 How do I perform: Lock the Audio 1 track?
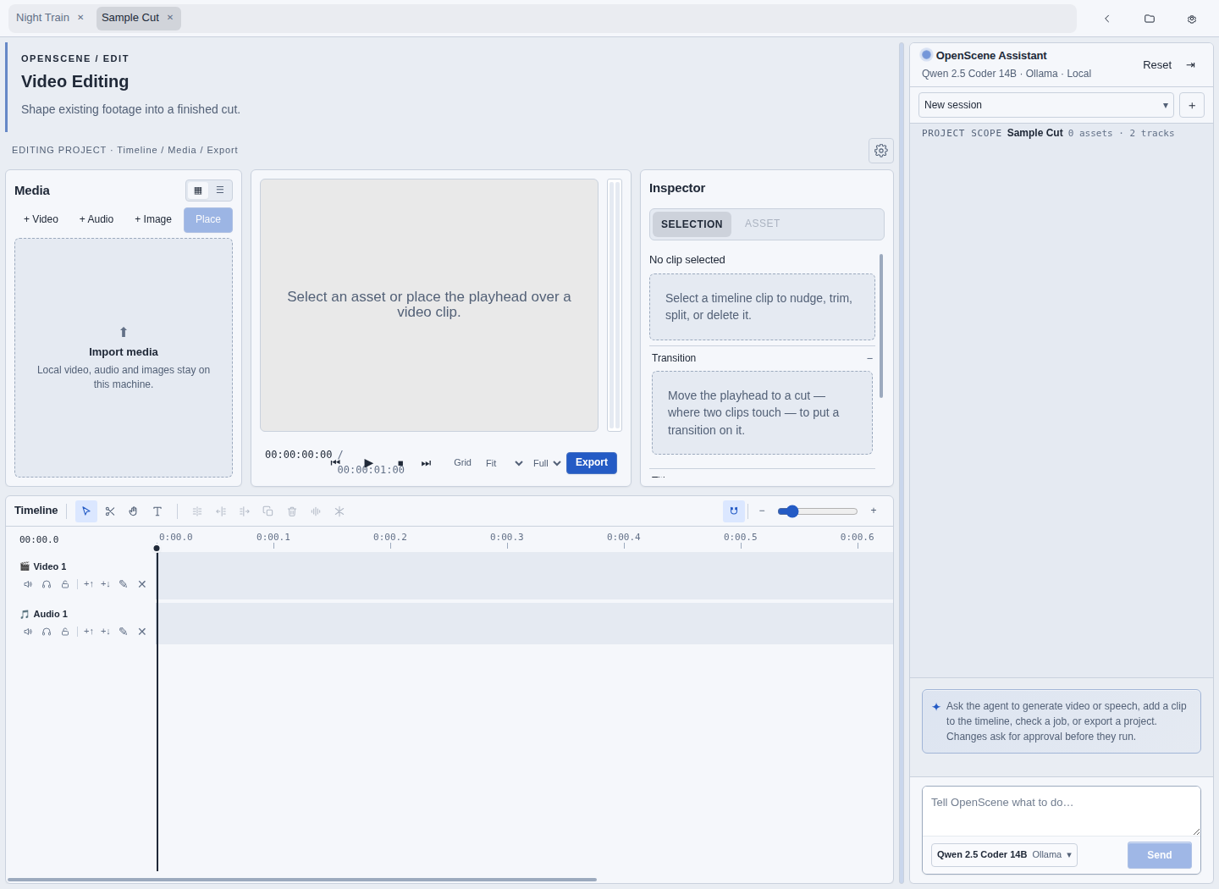(65, 632)
